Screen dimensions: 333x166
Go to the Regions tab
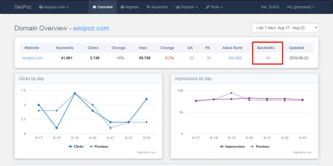(129, 7)
